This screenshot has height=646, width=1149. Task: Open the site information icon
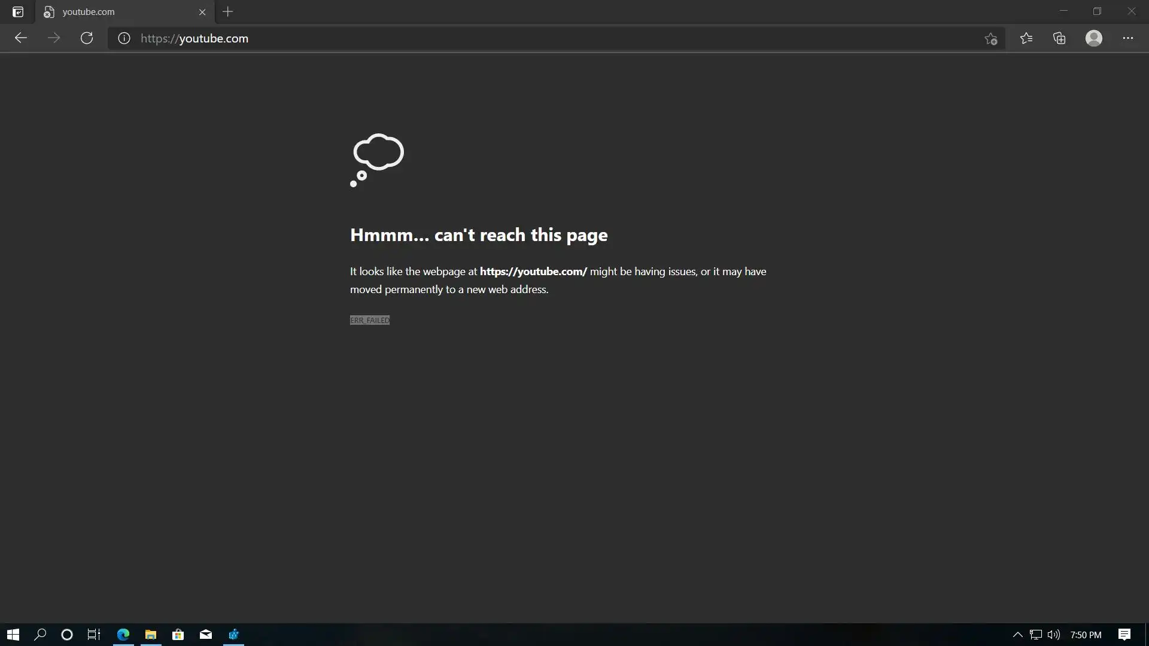(x=124, y=38)
